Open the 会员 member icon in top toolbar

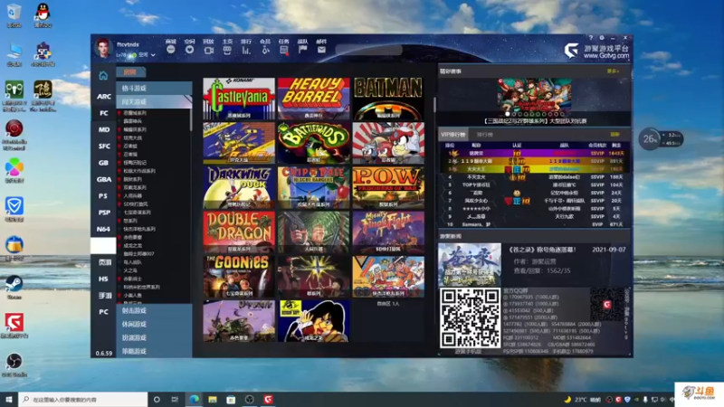(265, 50)
